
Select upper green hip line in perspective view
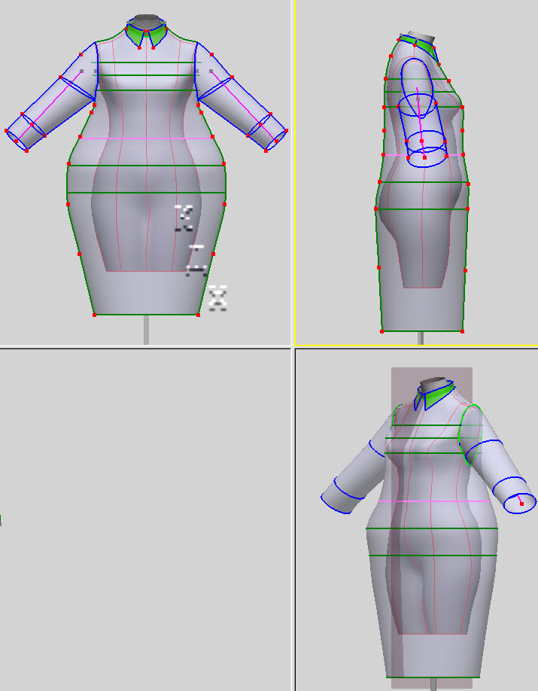point(432,528)
